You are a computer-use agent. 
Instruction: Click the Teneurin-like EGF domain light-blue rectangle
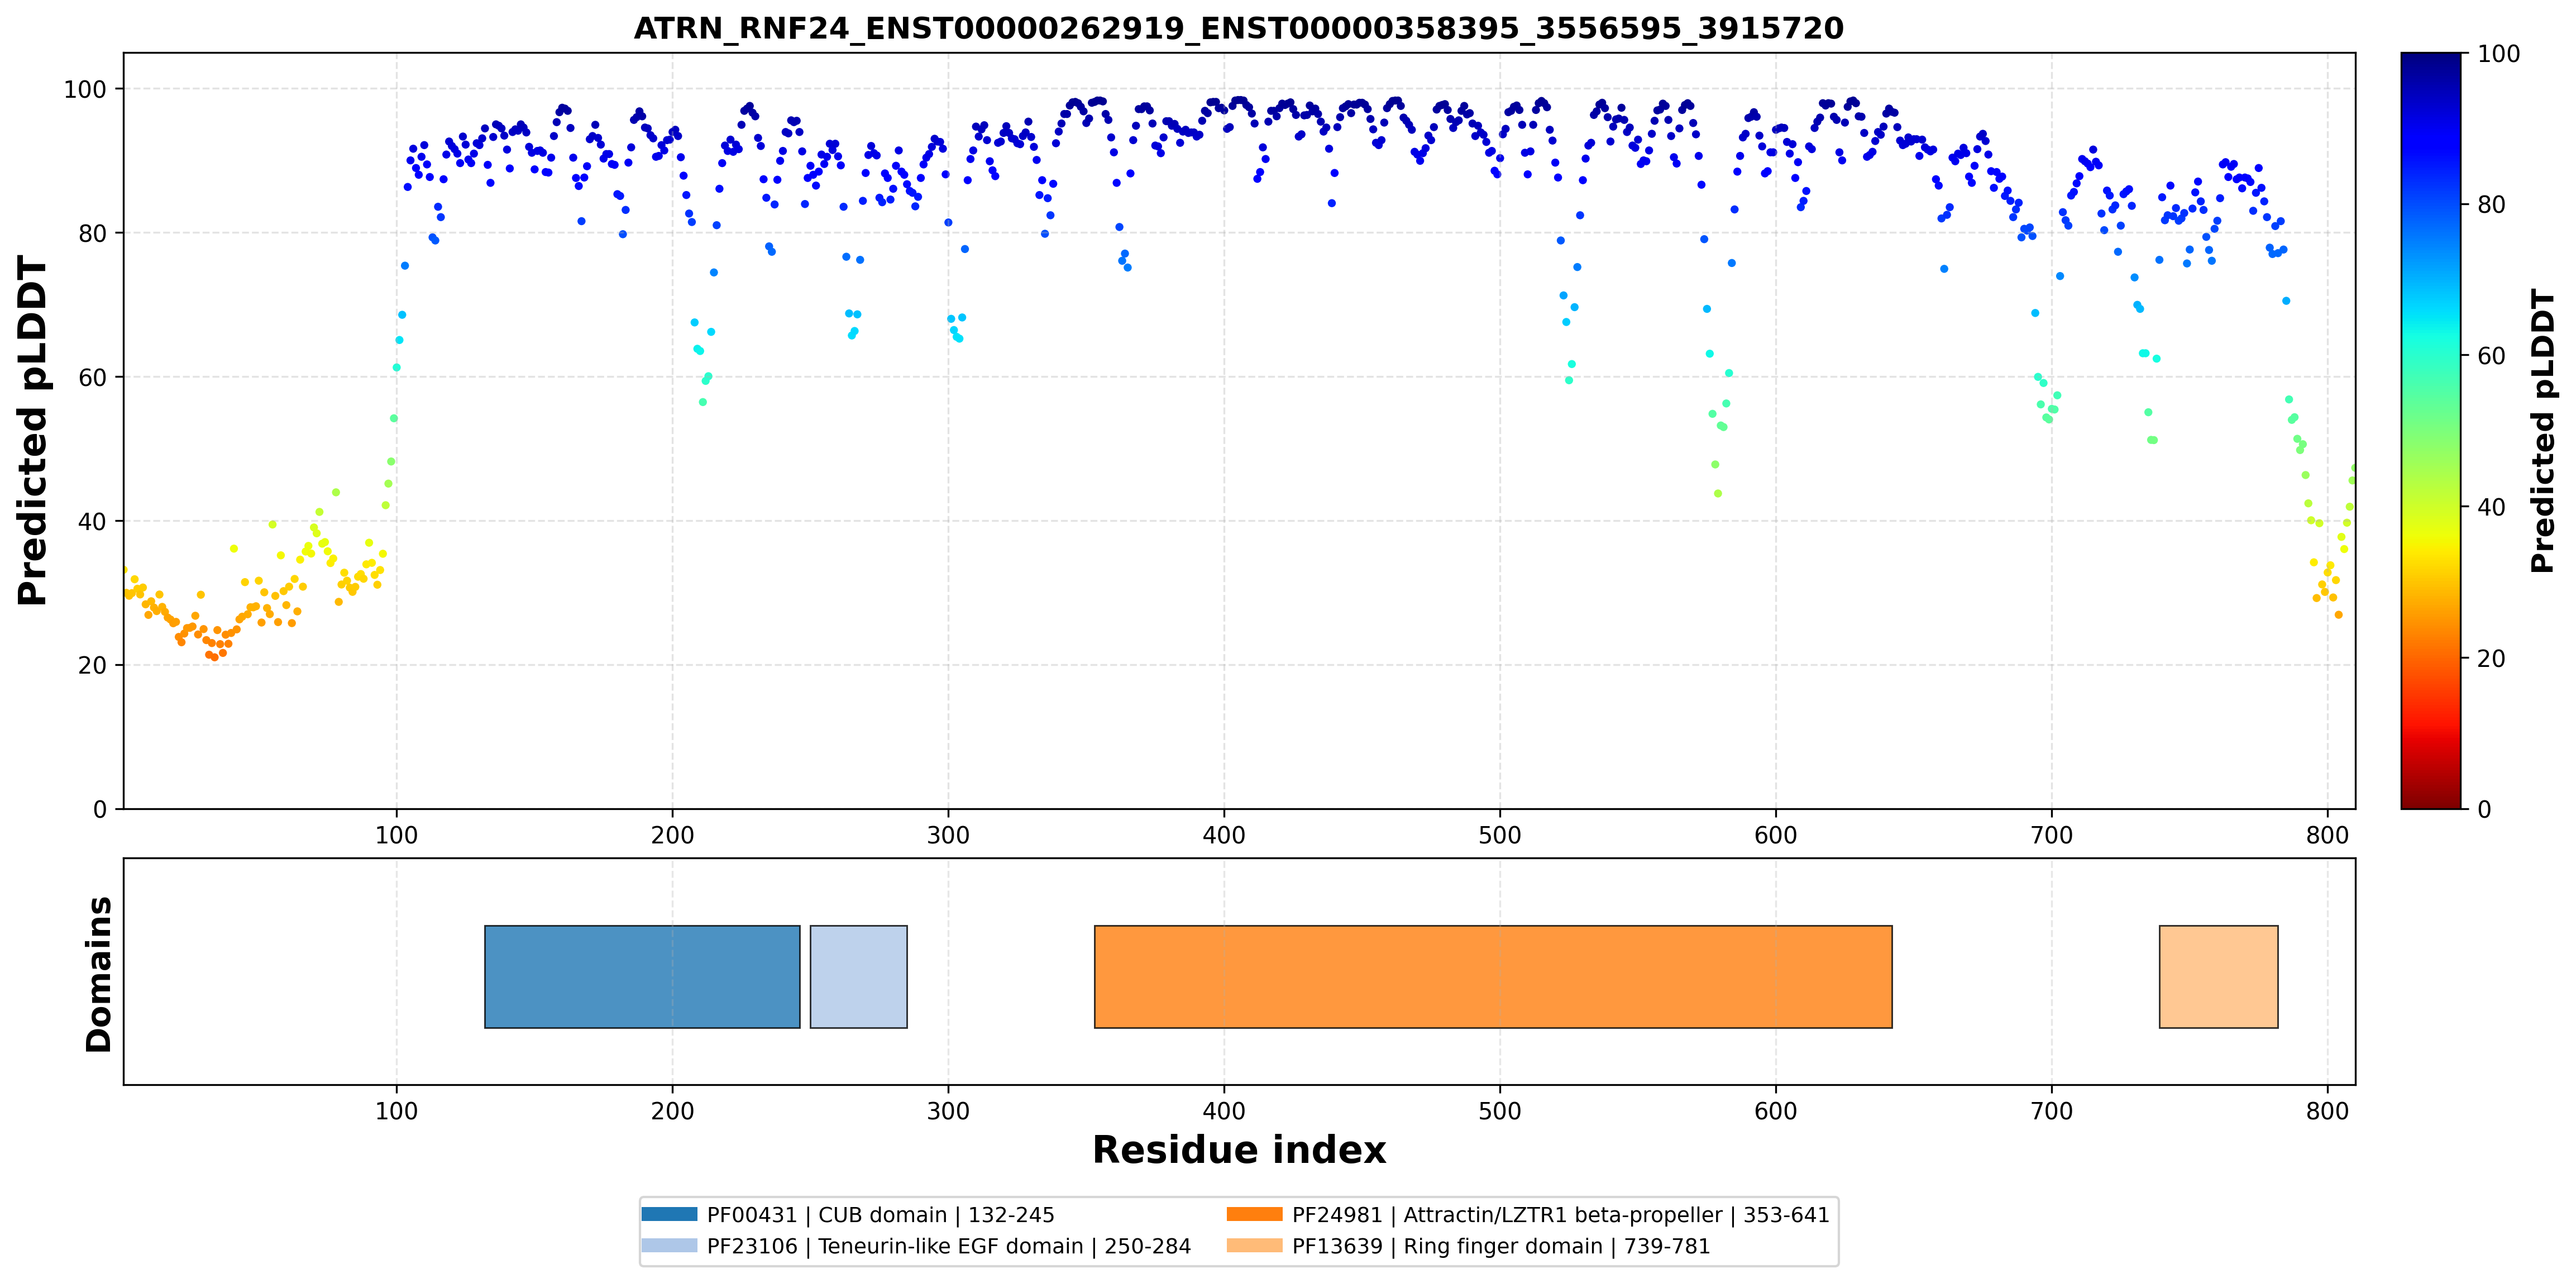click(x=859, y=977)
